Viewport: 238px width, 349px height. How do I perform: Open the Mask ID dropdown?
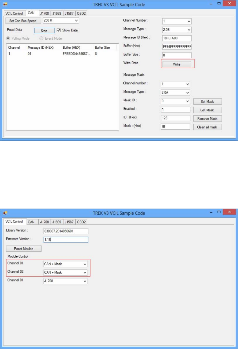(x=175, y=101)
